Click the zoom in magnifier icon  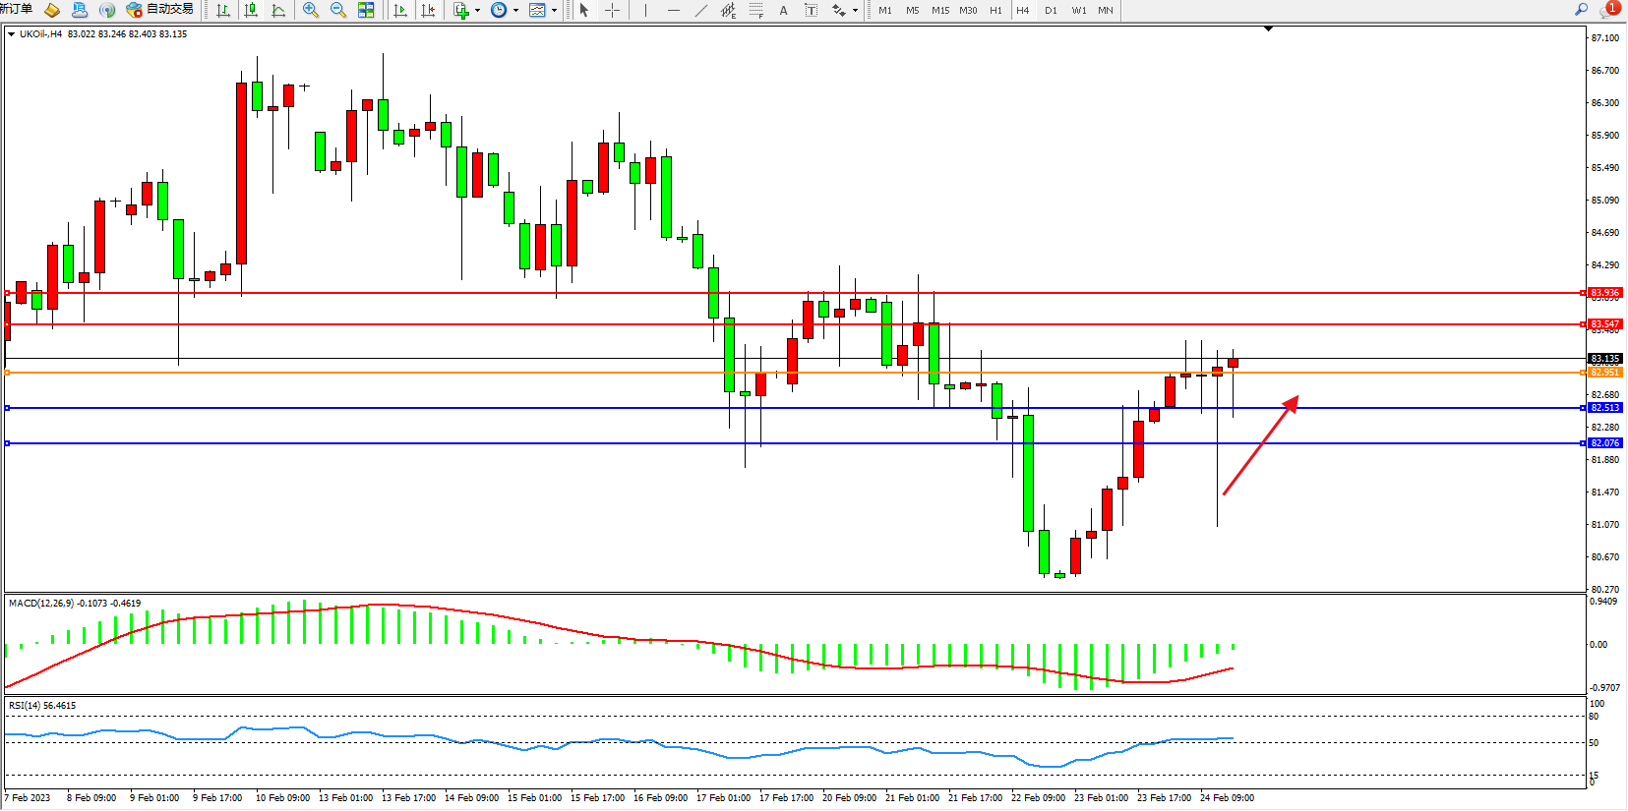click(x=311, y=10)
